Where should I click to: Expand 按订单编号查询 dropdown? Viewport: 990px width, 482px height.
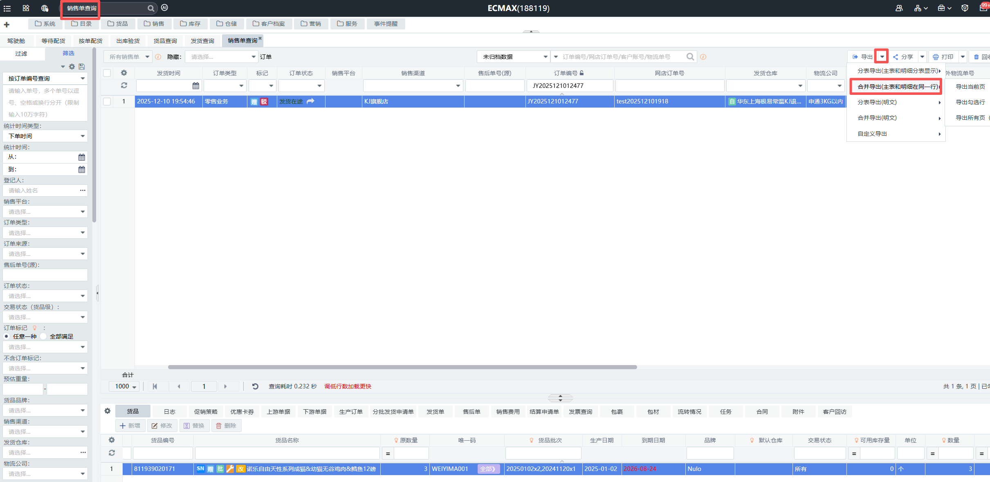[45, 78]
